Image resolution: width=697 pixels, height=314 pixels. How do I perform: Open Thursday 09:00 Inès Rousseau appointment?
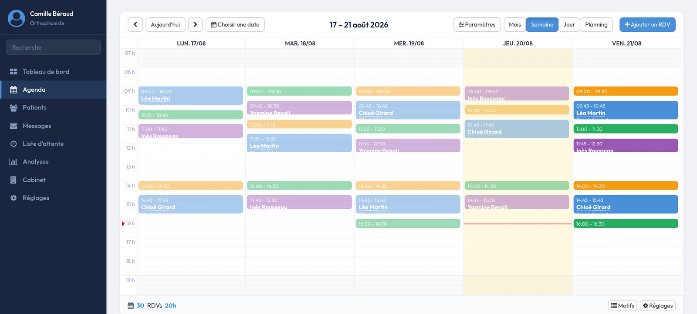(x=517, y=94)
